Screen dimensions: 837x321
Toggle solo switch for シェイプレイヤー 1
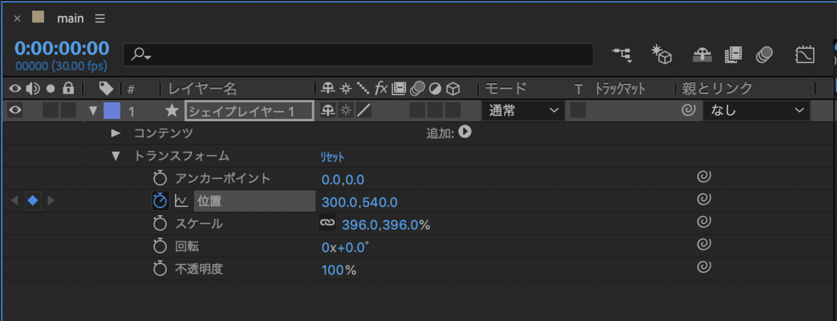click(50, 110)
